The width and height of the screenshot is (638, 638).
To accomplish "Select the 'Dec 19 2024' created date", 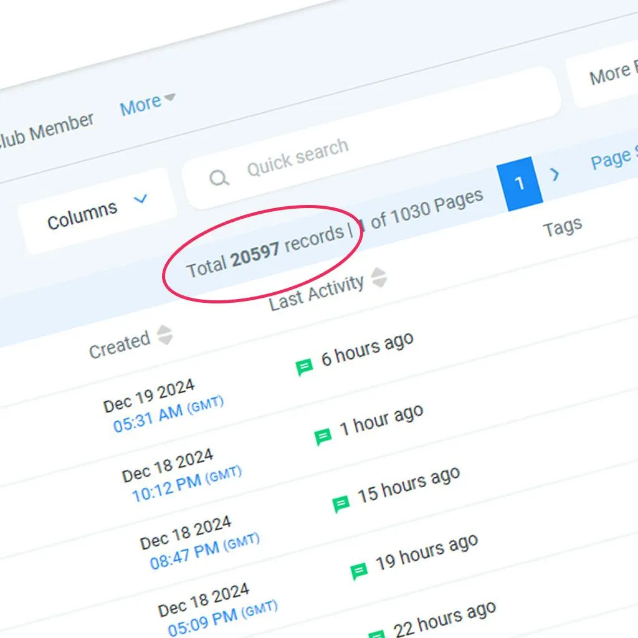I will pyautogui.click(x=149, y=395).
